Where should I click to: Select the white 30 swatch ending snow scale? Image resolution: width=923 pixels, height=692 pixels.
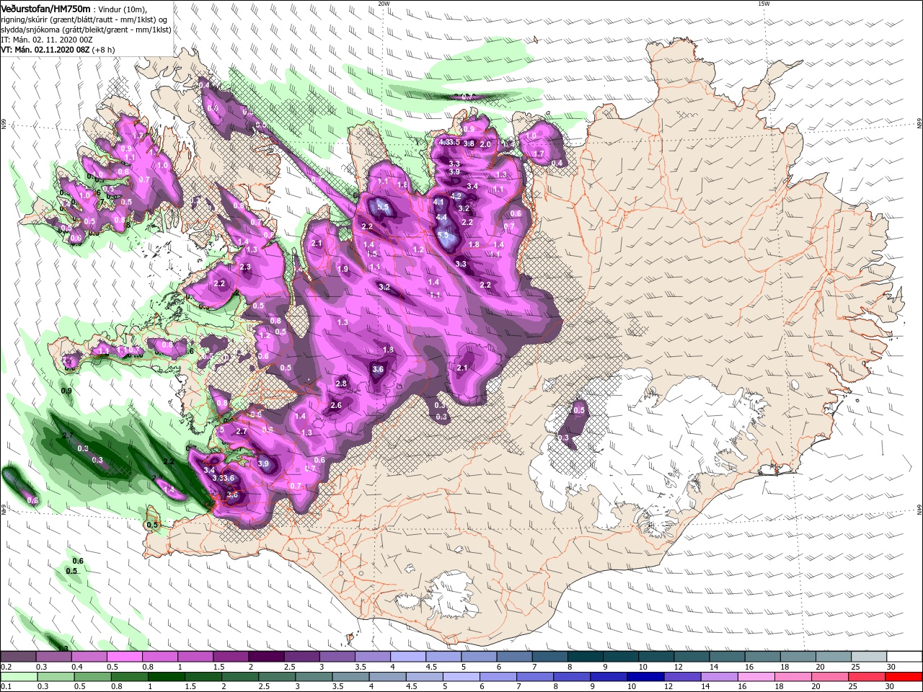click(x=904, y=656)
